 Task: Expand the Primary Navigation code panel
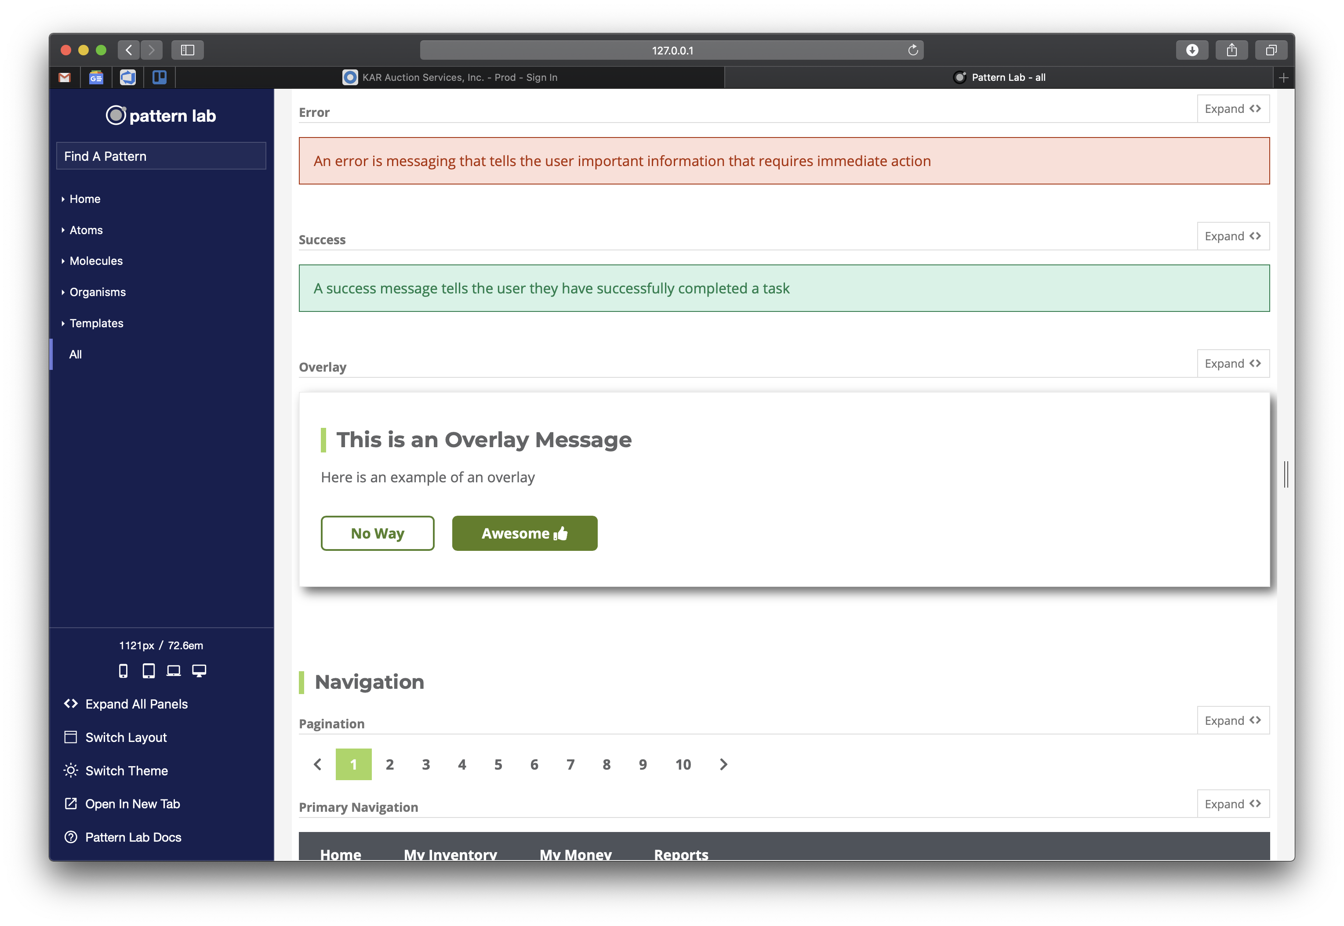point(1232,803)
